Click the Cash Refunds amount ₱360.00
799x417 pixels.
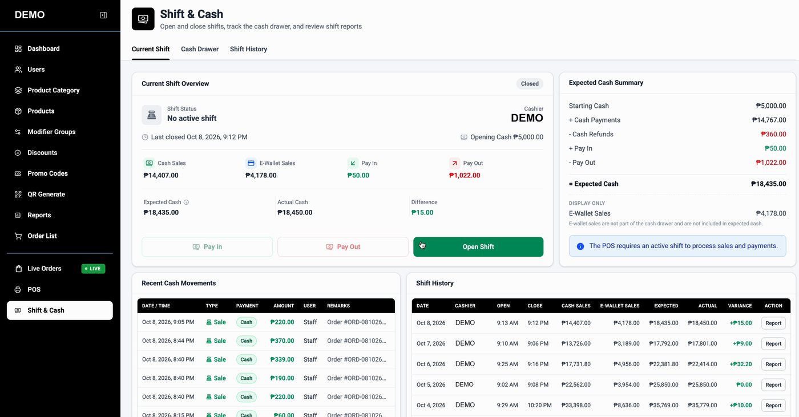tap(773, 135)
